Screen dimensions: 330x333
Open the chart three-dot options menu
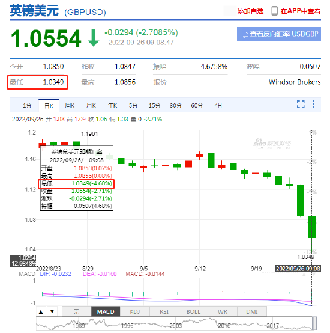coord(314,104)
